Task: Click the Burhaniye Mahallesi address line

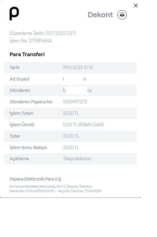Action: tap(51, 186)
